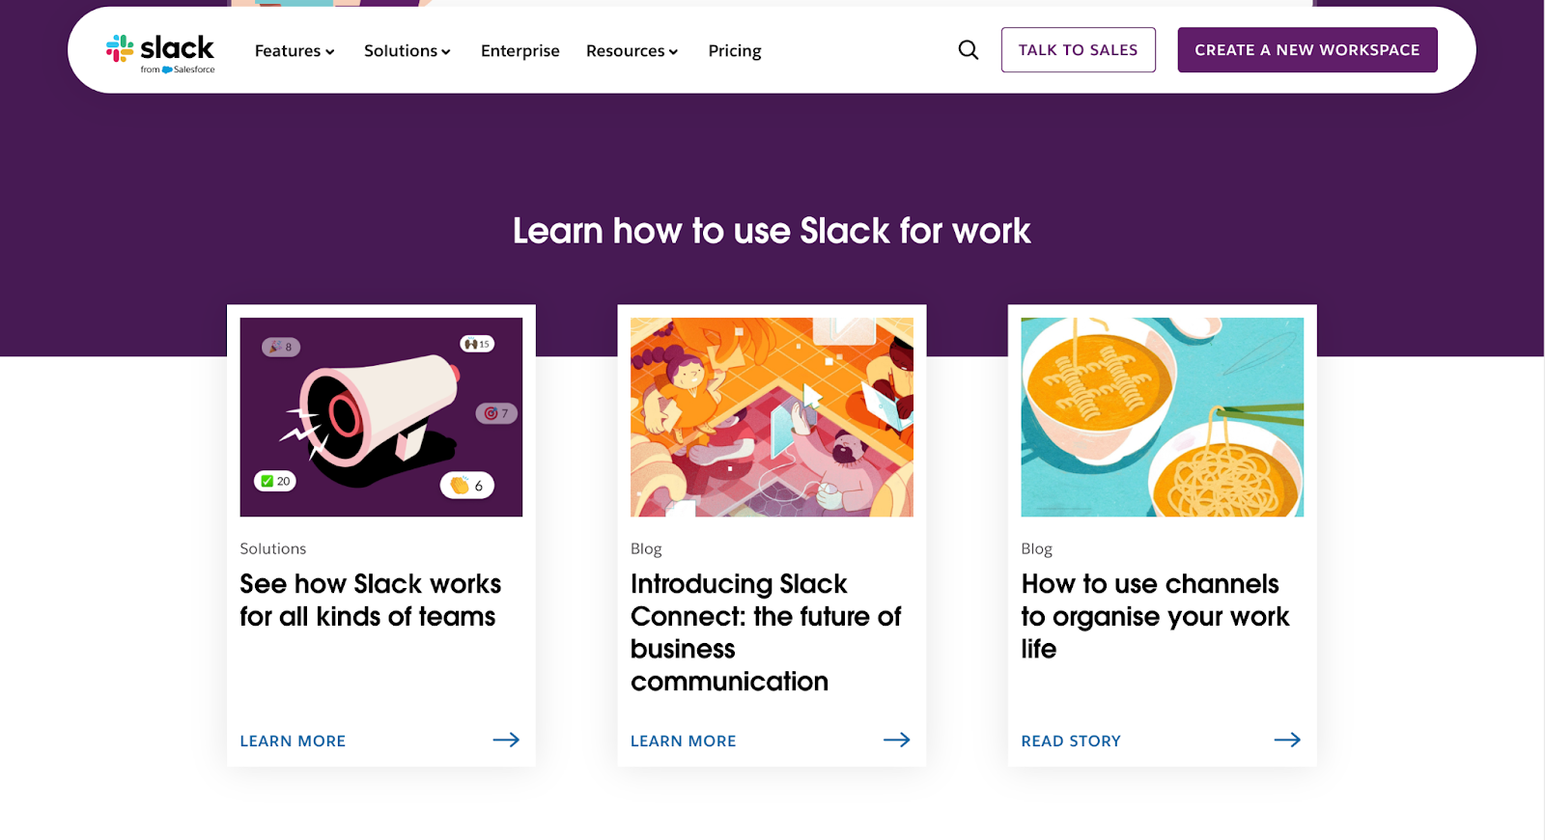Open the megaphone illustration thumbnail
Screen dimensions: 1545x840
tap(381, 417)
